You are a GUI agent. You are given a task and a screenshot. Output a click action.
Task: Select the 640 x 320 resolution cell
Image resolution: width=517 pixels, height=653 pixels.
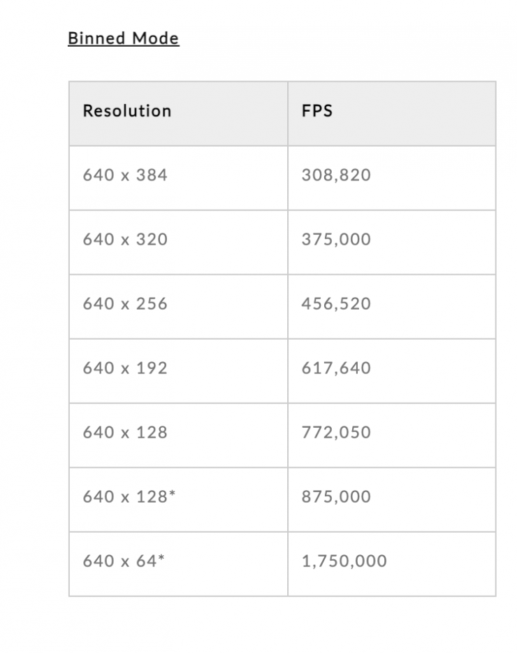pyautogui.click(x=125, y=240)
